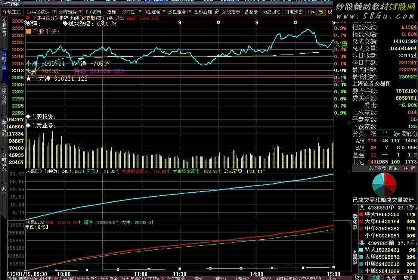The height and width of the screenshot is (280, 418).
Task: Click the 上海证券交易所 heading
Action: (x=372, y=84)
